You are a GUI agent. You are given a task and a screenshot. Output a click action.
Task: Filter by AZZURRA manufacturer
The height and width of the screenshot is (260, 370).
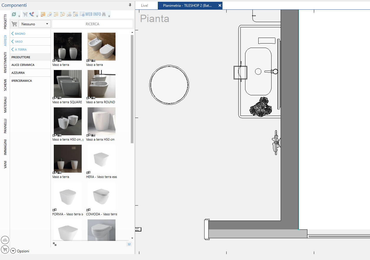point(30,73)
